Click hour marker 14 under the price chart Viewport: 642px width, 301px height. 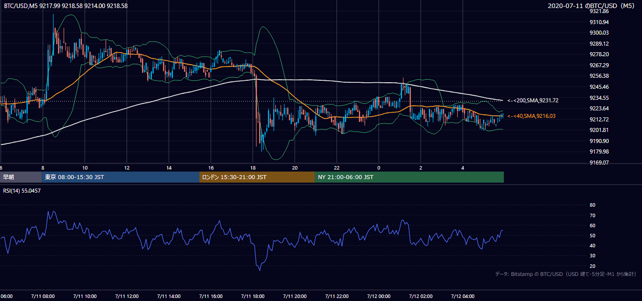coord(169,168)
